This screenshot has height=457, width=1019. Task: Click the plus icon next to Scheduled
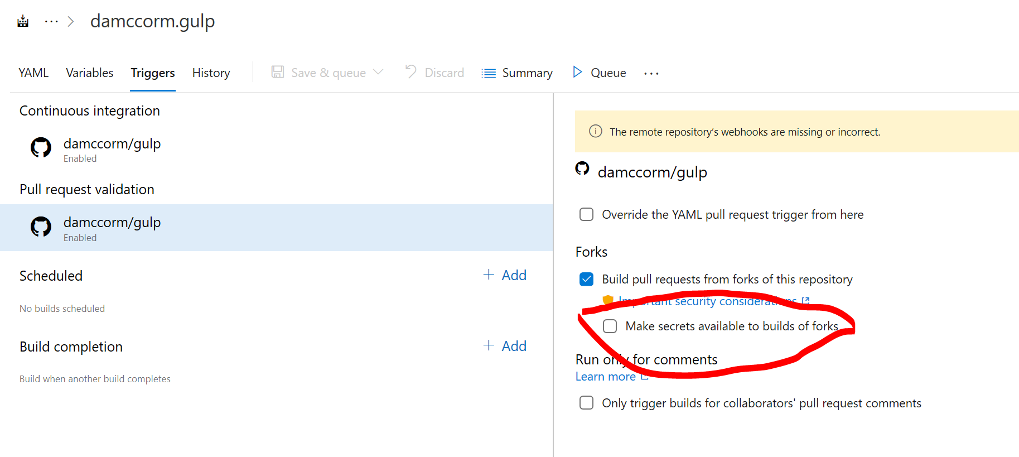489,275
